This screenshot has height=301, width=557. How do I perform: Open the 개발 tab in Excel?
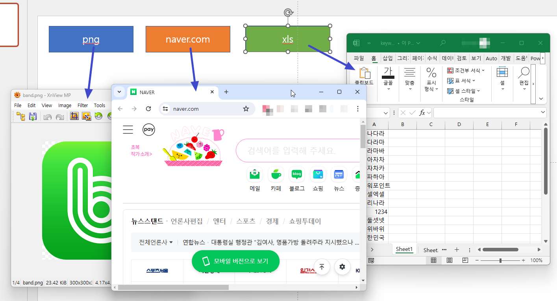tap(505, 58)
